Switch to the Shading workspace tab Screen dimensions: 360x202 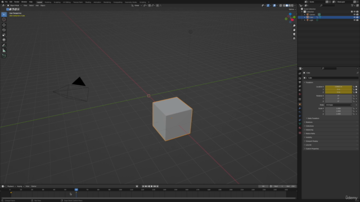pyautogui.click(x=88, y=2)
